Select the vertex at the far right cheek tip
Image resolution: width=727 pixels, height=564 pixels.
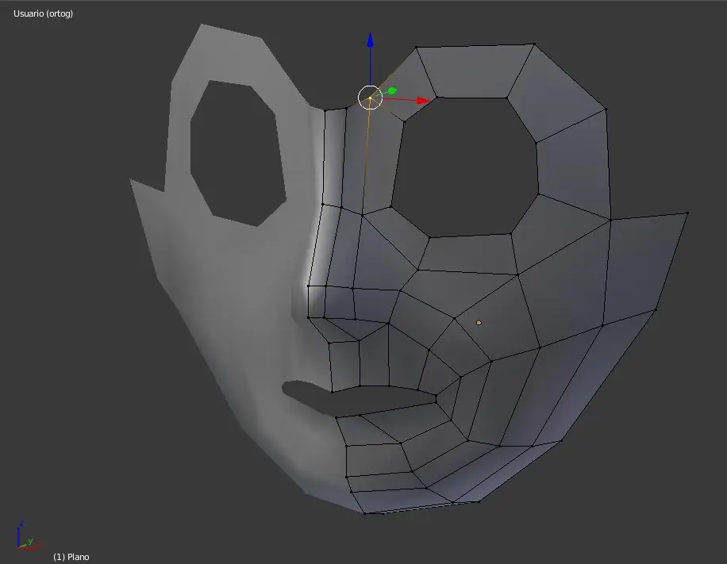click(687, 213)
